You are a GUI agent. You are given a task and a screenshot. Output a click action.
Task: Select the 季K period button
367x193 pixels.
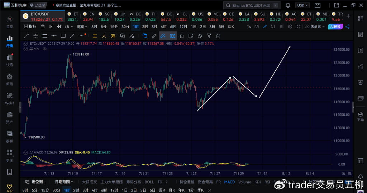pos(200,190)
